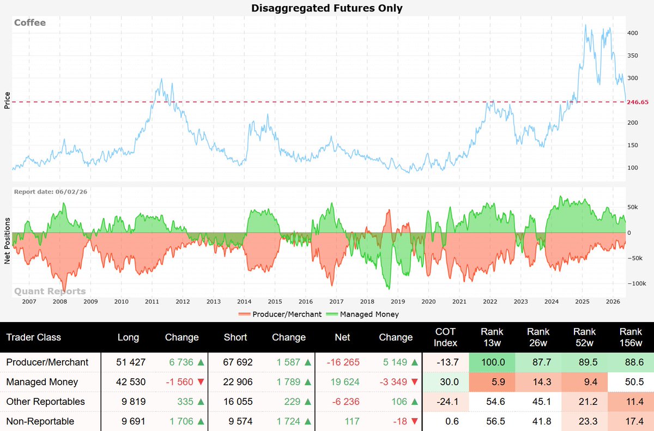Click the Net value -16 265

(342, 362)
